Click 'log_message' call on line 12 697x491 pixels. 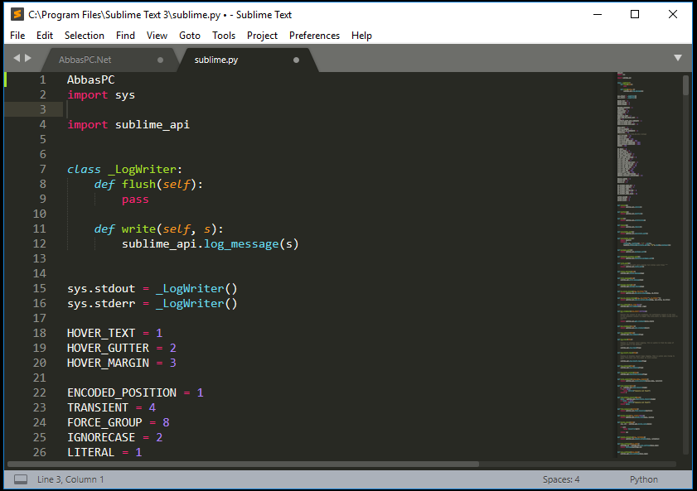pyautogui.click(x=241, y=244)
